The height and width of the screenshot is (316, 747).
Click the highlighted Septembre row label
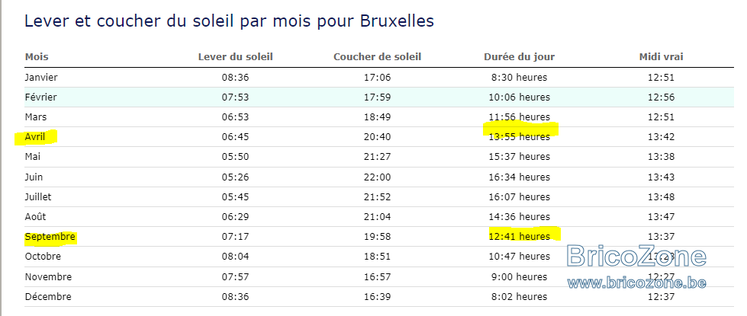pyautogui.click(x=50, y=236)
